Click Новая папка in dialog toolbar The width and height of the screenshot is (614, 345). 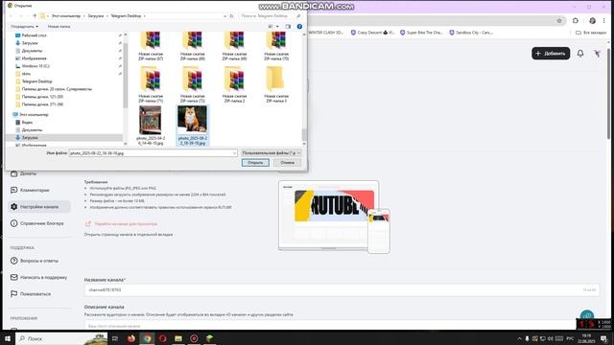pyautogui.click(x=59, y=27)
